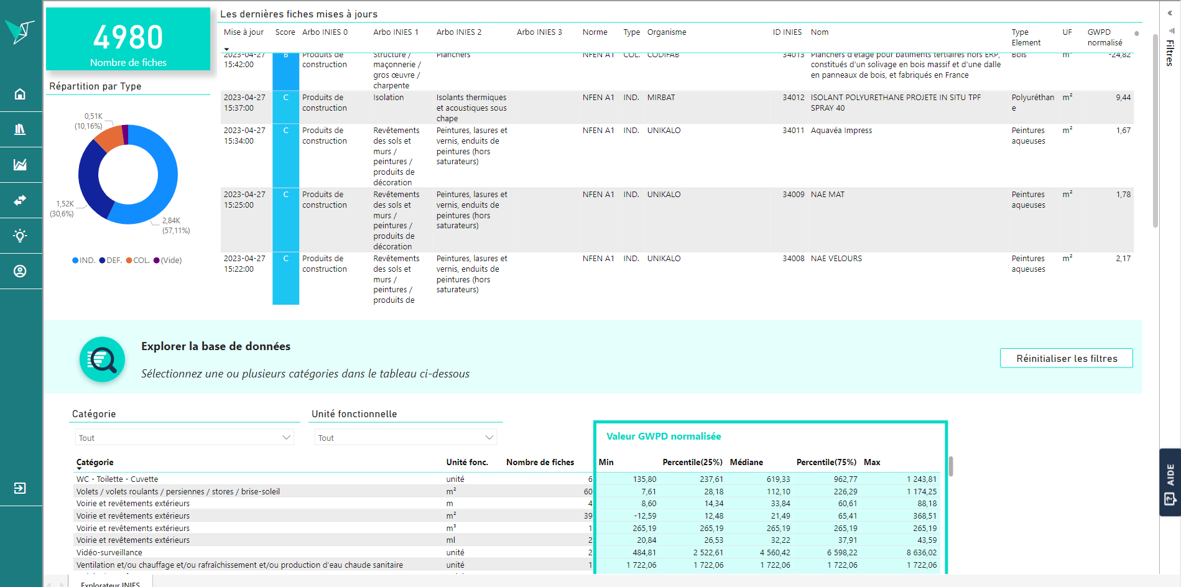Open the user account sidebar icon

point(20,271)
